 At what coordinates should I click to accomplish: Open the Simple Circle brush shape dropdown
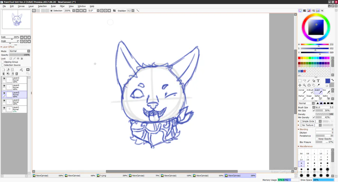(x=320, y=121)
